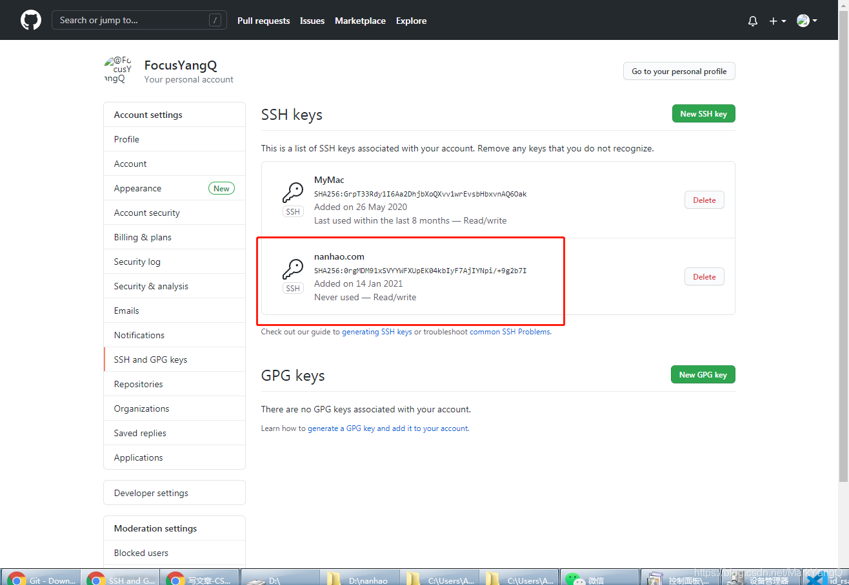Image resolution: width=849 pixels, height=585 pixels.
Task: Open Saved replies in sidebar
Action: point(174,433)
